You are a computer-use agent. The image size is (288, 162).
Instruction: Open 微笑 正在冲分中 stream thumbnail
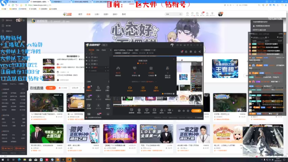coord(83,134)
